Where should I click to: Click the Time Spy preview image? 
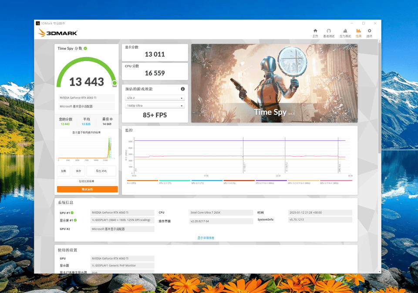[274, 83]
